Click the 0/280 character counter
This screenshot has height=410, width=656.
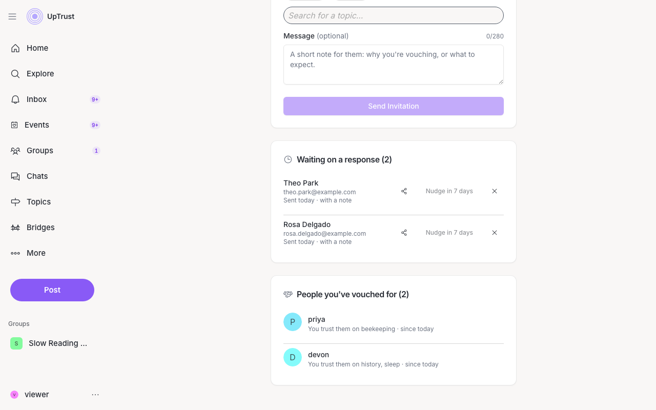[495, 36]
